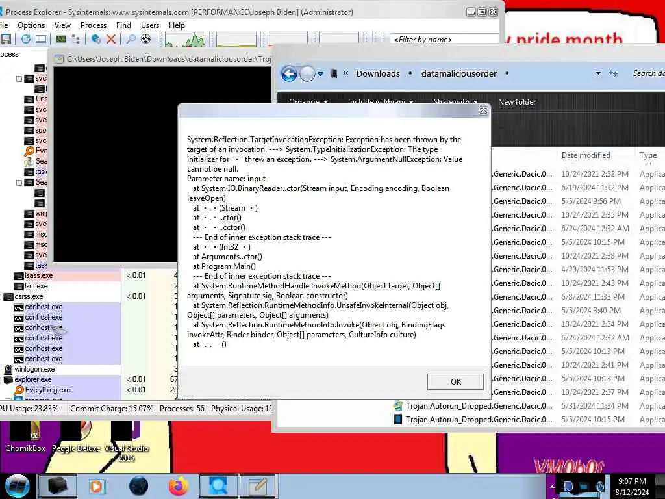Click the taskbar clock showing 9:07 PM
This screenshot has height=499, width=665.
632,487
